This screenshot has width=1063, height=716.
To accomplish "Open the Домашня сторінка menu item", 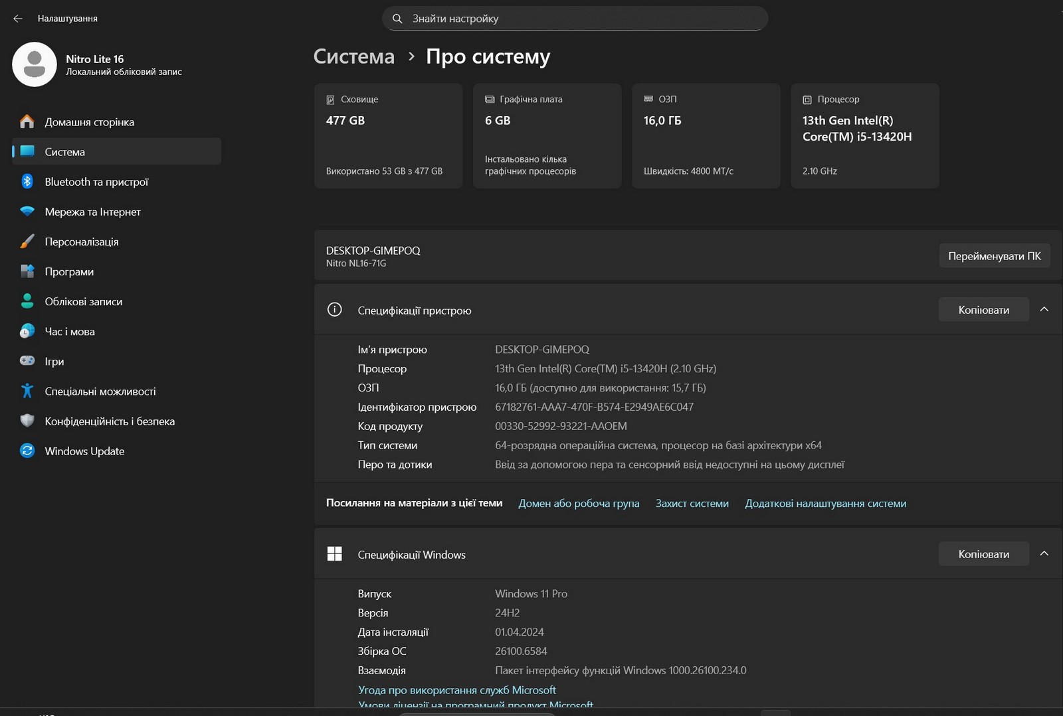I will (89, 122).
